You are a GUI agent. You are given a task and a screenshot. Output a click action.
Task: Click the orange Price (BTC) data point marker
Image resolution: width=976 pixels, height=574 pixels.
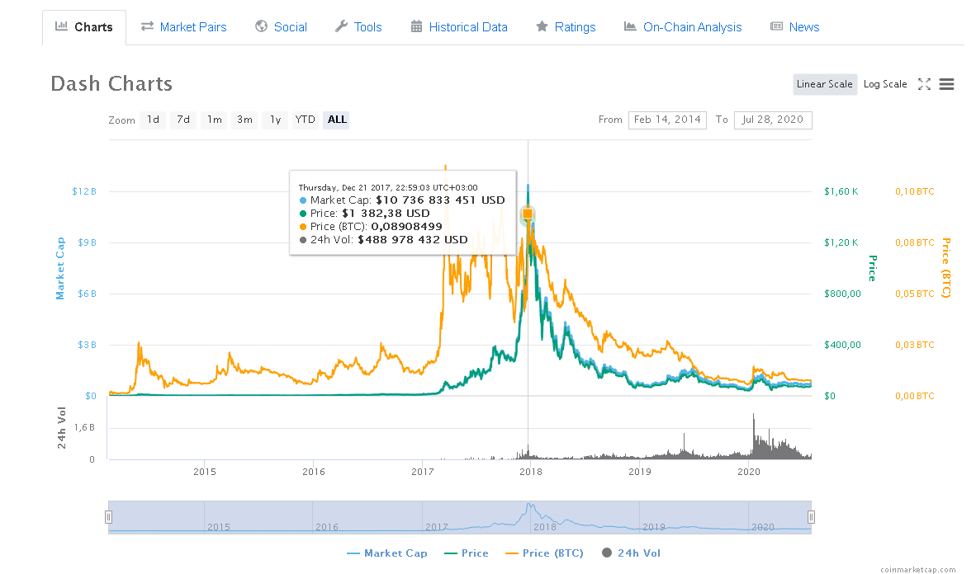(528, 214)
